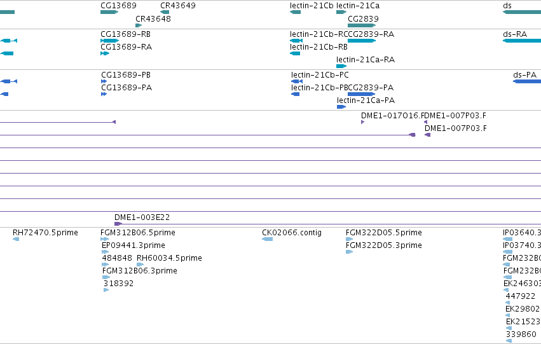The height and width of the screenshot is (344, 541).
Task: Click the lectin-21Ca-PA protein label
Action: pos(366,100)
